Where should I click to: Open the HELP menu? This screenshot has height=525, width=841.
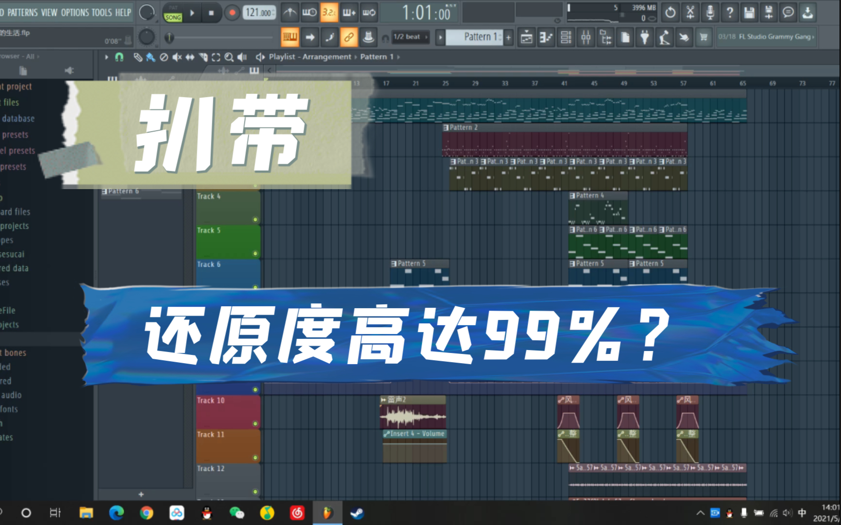tap(123, 13)
